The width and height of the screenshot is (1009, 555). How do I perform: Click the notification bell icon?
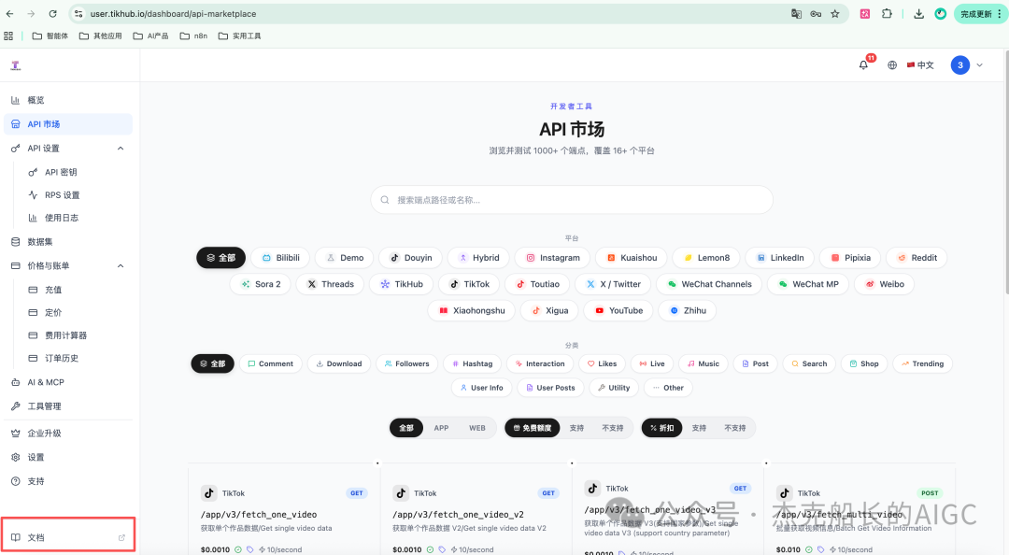click(x=863, y=65)
